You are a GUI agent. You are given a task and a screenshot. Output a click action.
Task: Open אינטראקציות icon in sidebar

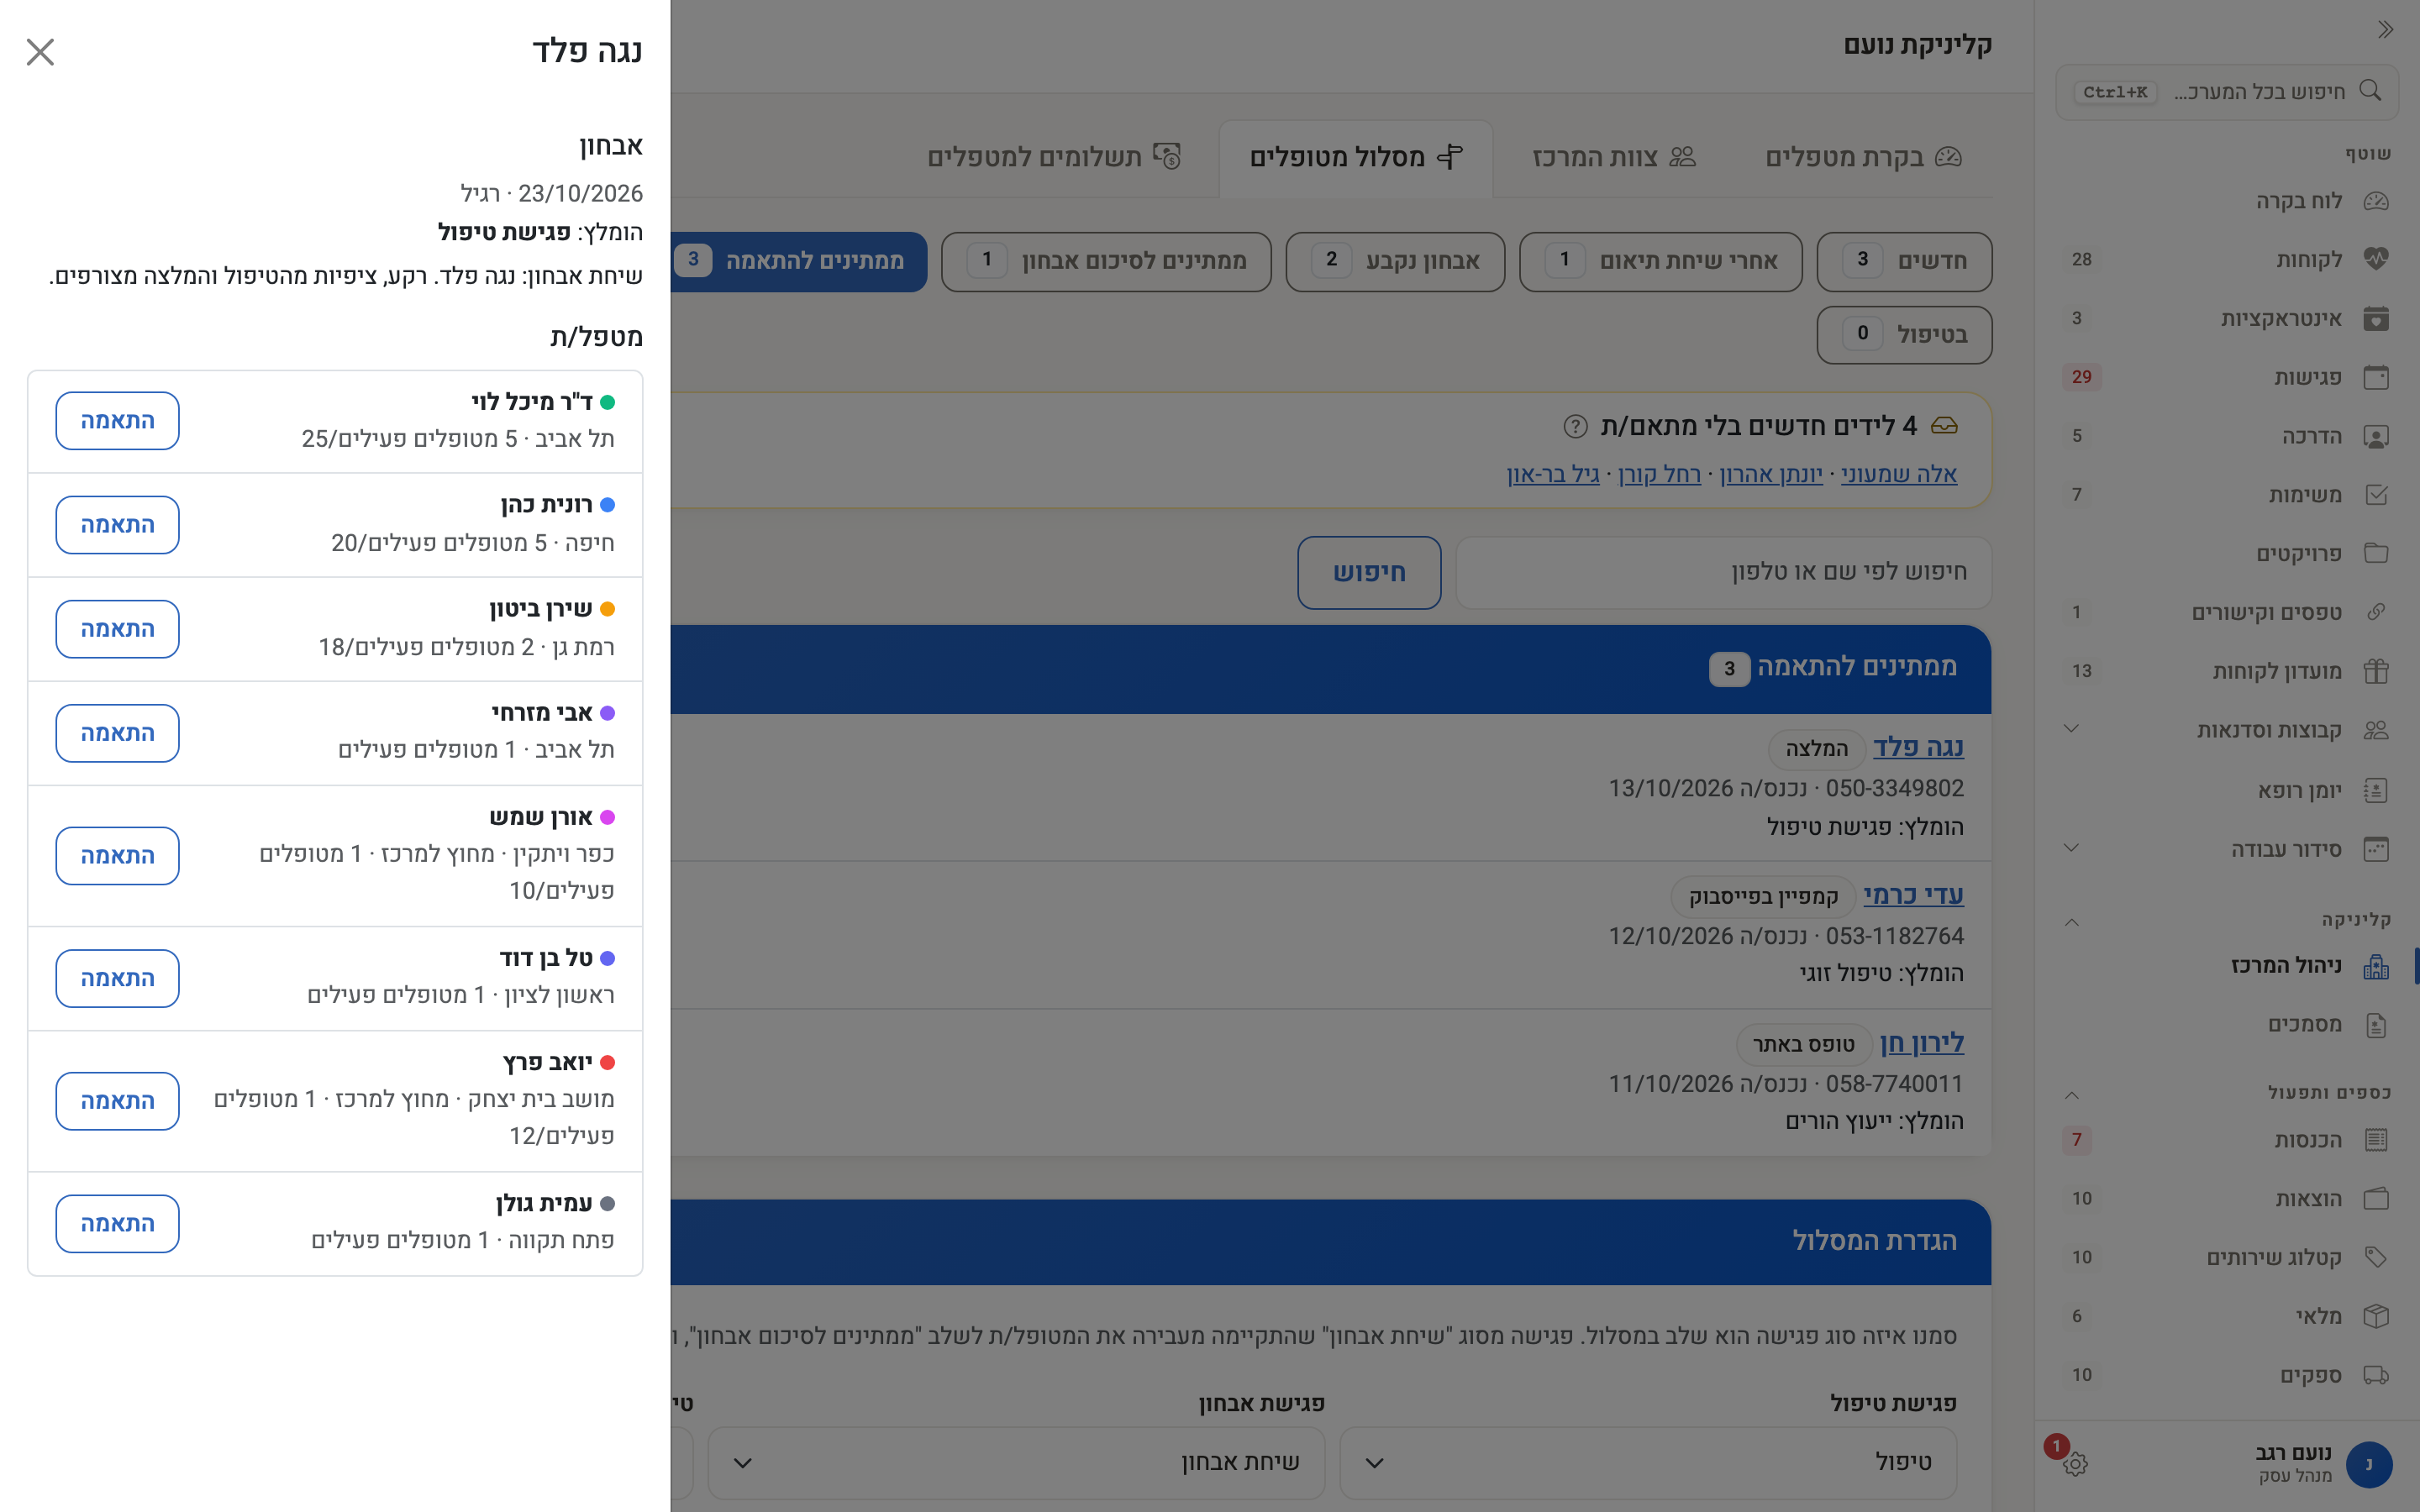[x=2376, y=319]
